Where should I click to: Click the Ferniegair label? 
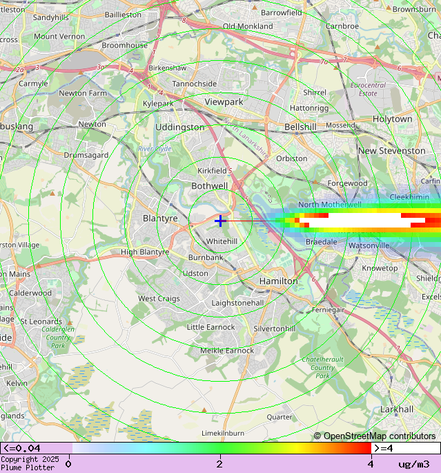pos(328,310)
